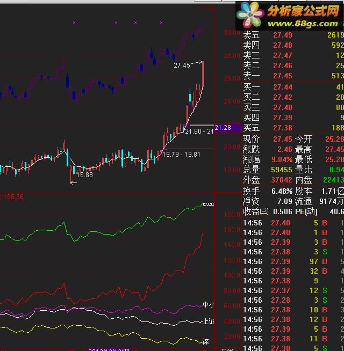Click the 卖五 sell-five order book label
The image size is (344, 351).
[252, 35]
